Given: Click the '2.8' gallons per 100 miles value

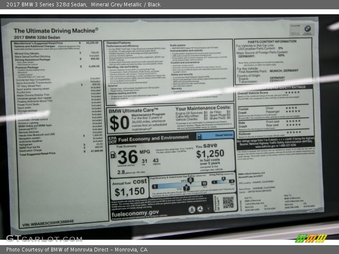Looking at the screenshot, I should pos(121,172).
